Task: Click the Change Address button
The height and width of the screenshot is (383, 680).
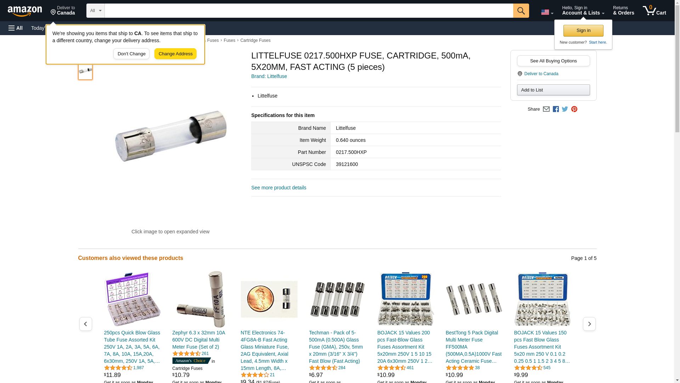Action: click(175, 54)
